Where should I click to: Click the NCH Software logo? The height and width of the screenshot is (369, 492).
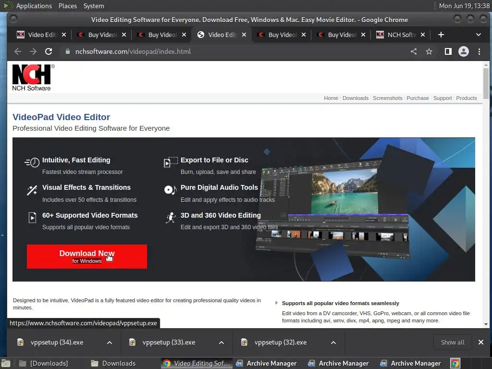[32, 78]
